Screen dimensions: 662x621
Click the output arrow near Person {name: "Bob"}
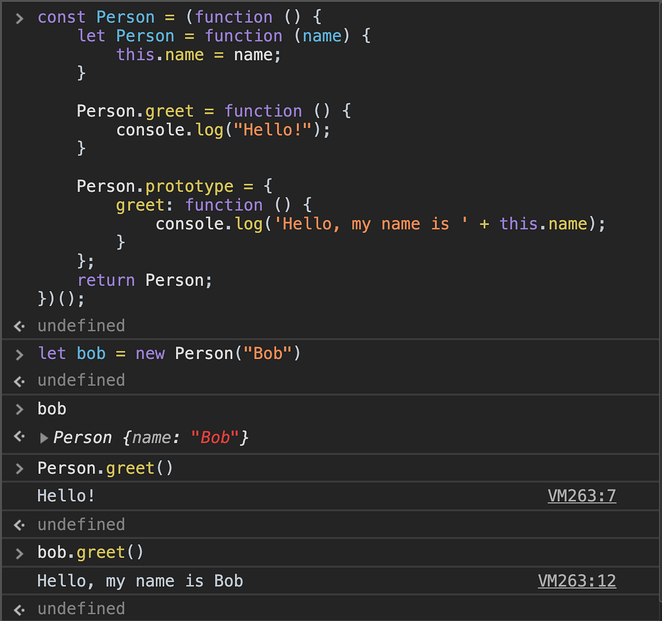[x=19, y=437]
